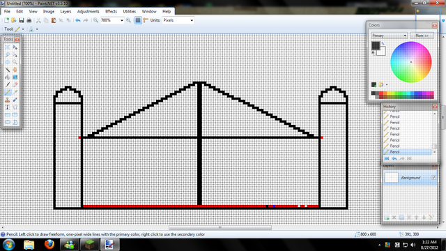Screen dimensions: 446x251
Task: Click the Print toolbar icon
Action: [x=29, y=20]
